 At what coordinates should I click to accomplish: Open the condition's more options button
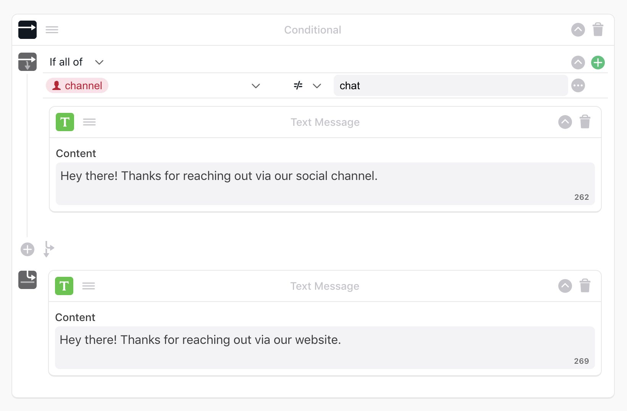(x=578, y=86)
